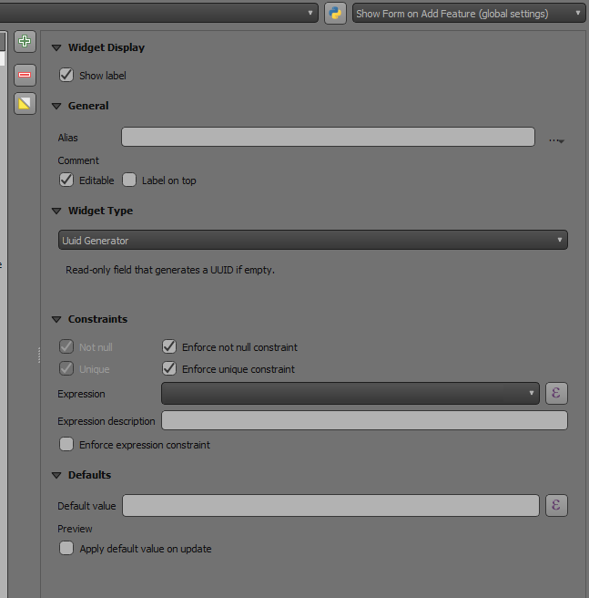Click the disabled Unique checkbox
Image resolution: width=589 pixels, height=598 pixels.
click(66, 368)
